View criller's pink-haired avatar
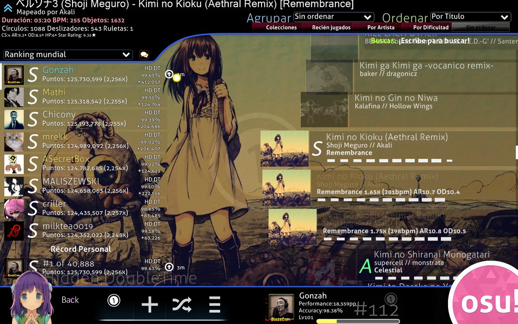Screen dimensions: 518x324 tap(14, 209)
